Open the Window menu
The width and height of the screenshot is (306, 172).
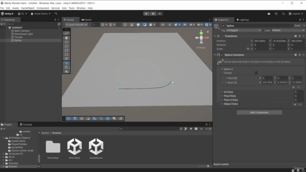[x=81, y=8]
